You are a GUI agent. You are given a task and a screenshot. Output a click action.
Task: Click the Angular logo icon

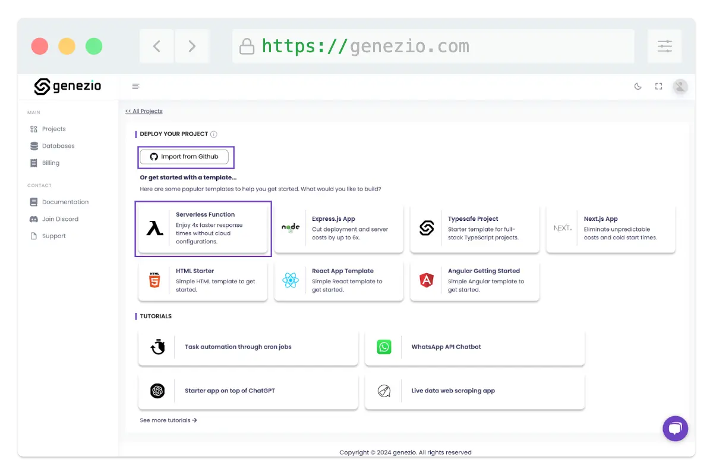(427, 280)
